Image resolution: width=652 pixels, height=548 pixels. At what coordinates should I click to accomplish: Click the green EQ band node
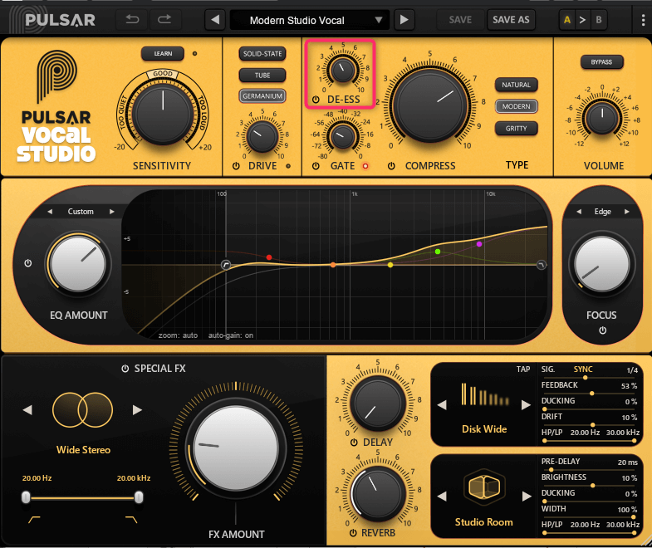tap(438, 252)
